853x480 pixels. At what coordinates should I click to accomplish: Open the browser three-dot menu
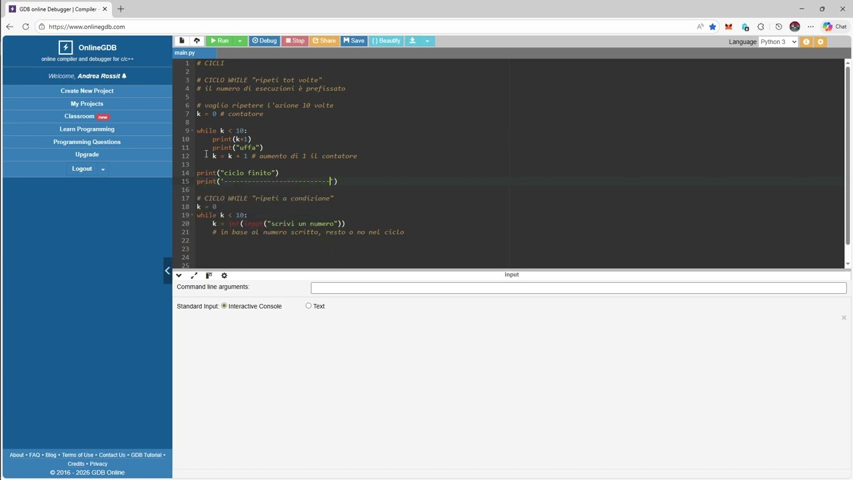pyautogui.click(x=810, y=27)
